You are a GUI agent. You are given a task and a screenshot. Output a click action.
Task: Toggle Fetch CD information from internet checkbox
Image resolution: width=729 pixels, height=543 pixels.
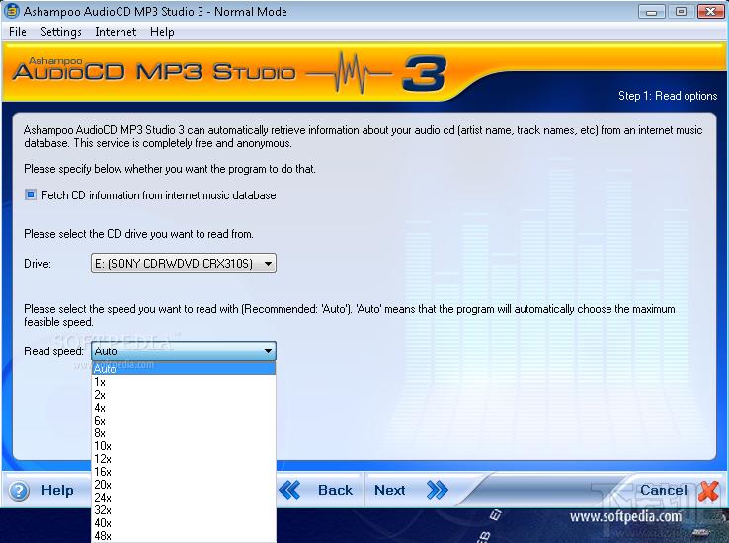coord(31,194)
